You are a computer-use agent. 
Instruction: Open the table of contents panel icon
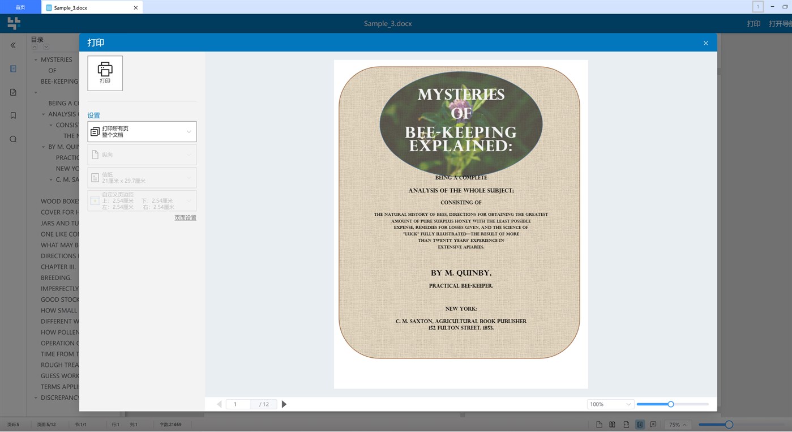click(13, 69)
